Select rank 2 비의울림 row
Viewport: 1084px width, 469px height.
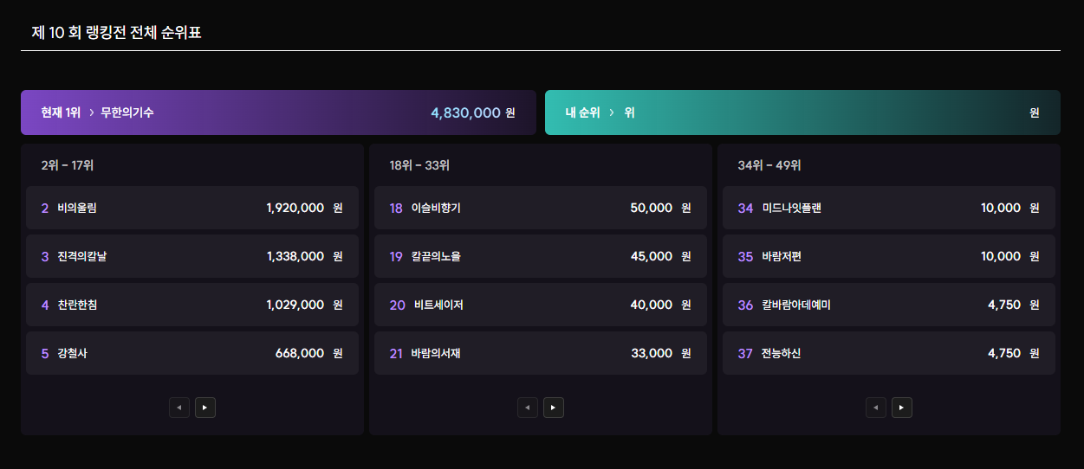tap(192, 208)
